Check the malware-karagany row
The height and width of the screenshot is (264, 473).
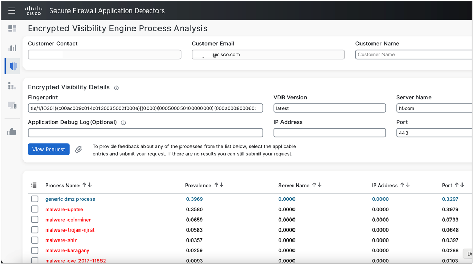[x=35, y=250]
